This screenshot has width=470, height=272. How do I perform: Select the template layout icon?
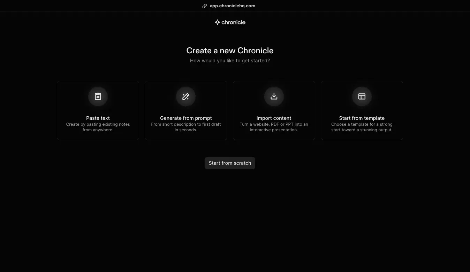coord(362,96)
